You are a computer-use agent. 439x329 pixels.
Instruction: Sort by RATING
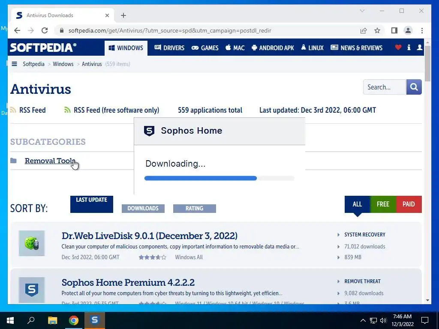click(x=194, y=209)
